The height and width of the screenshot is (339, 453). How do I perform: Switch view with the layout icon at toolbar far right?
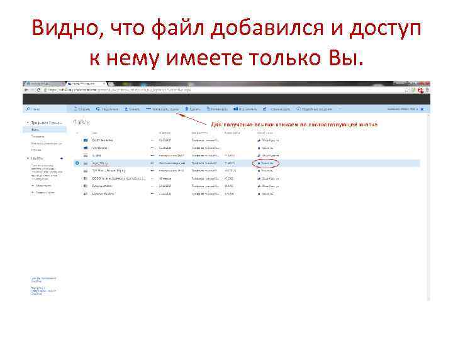click(422, 109)
